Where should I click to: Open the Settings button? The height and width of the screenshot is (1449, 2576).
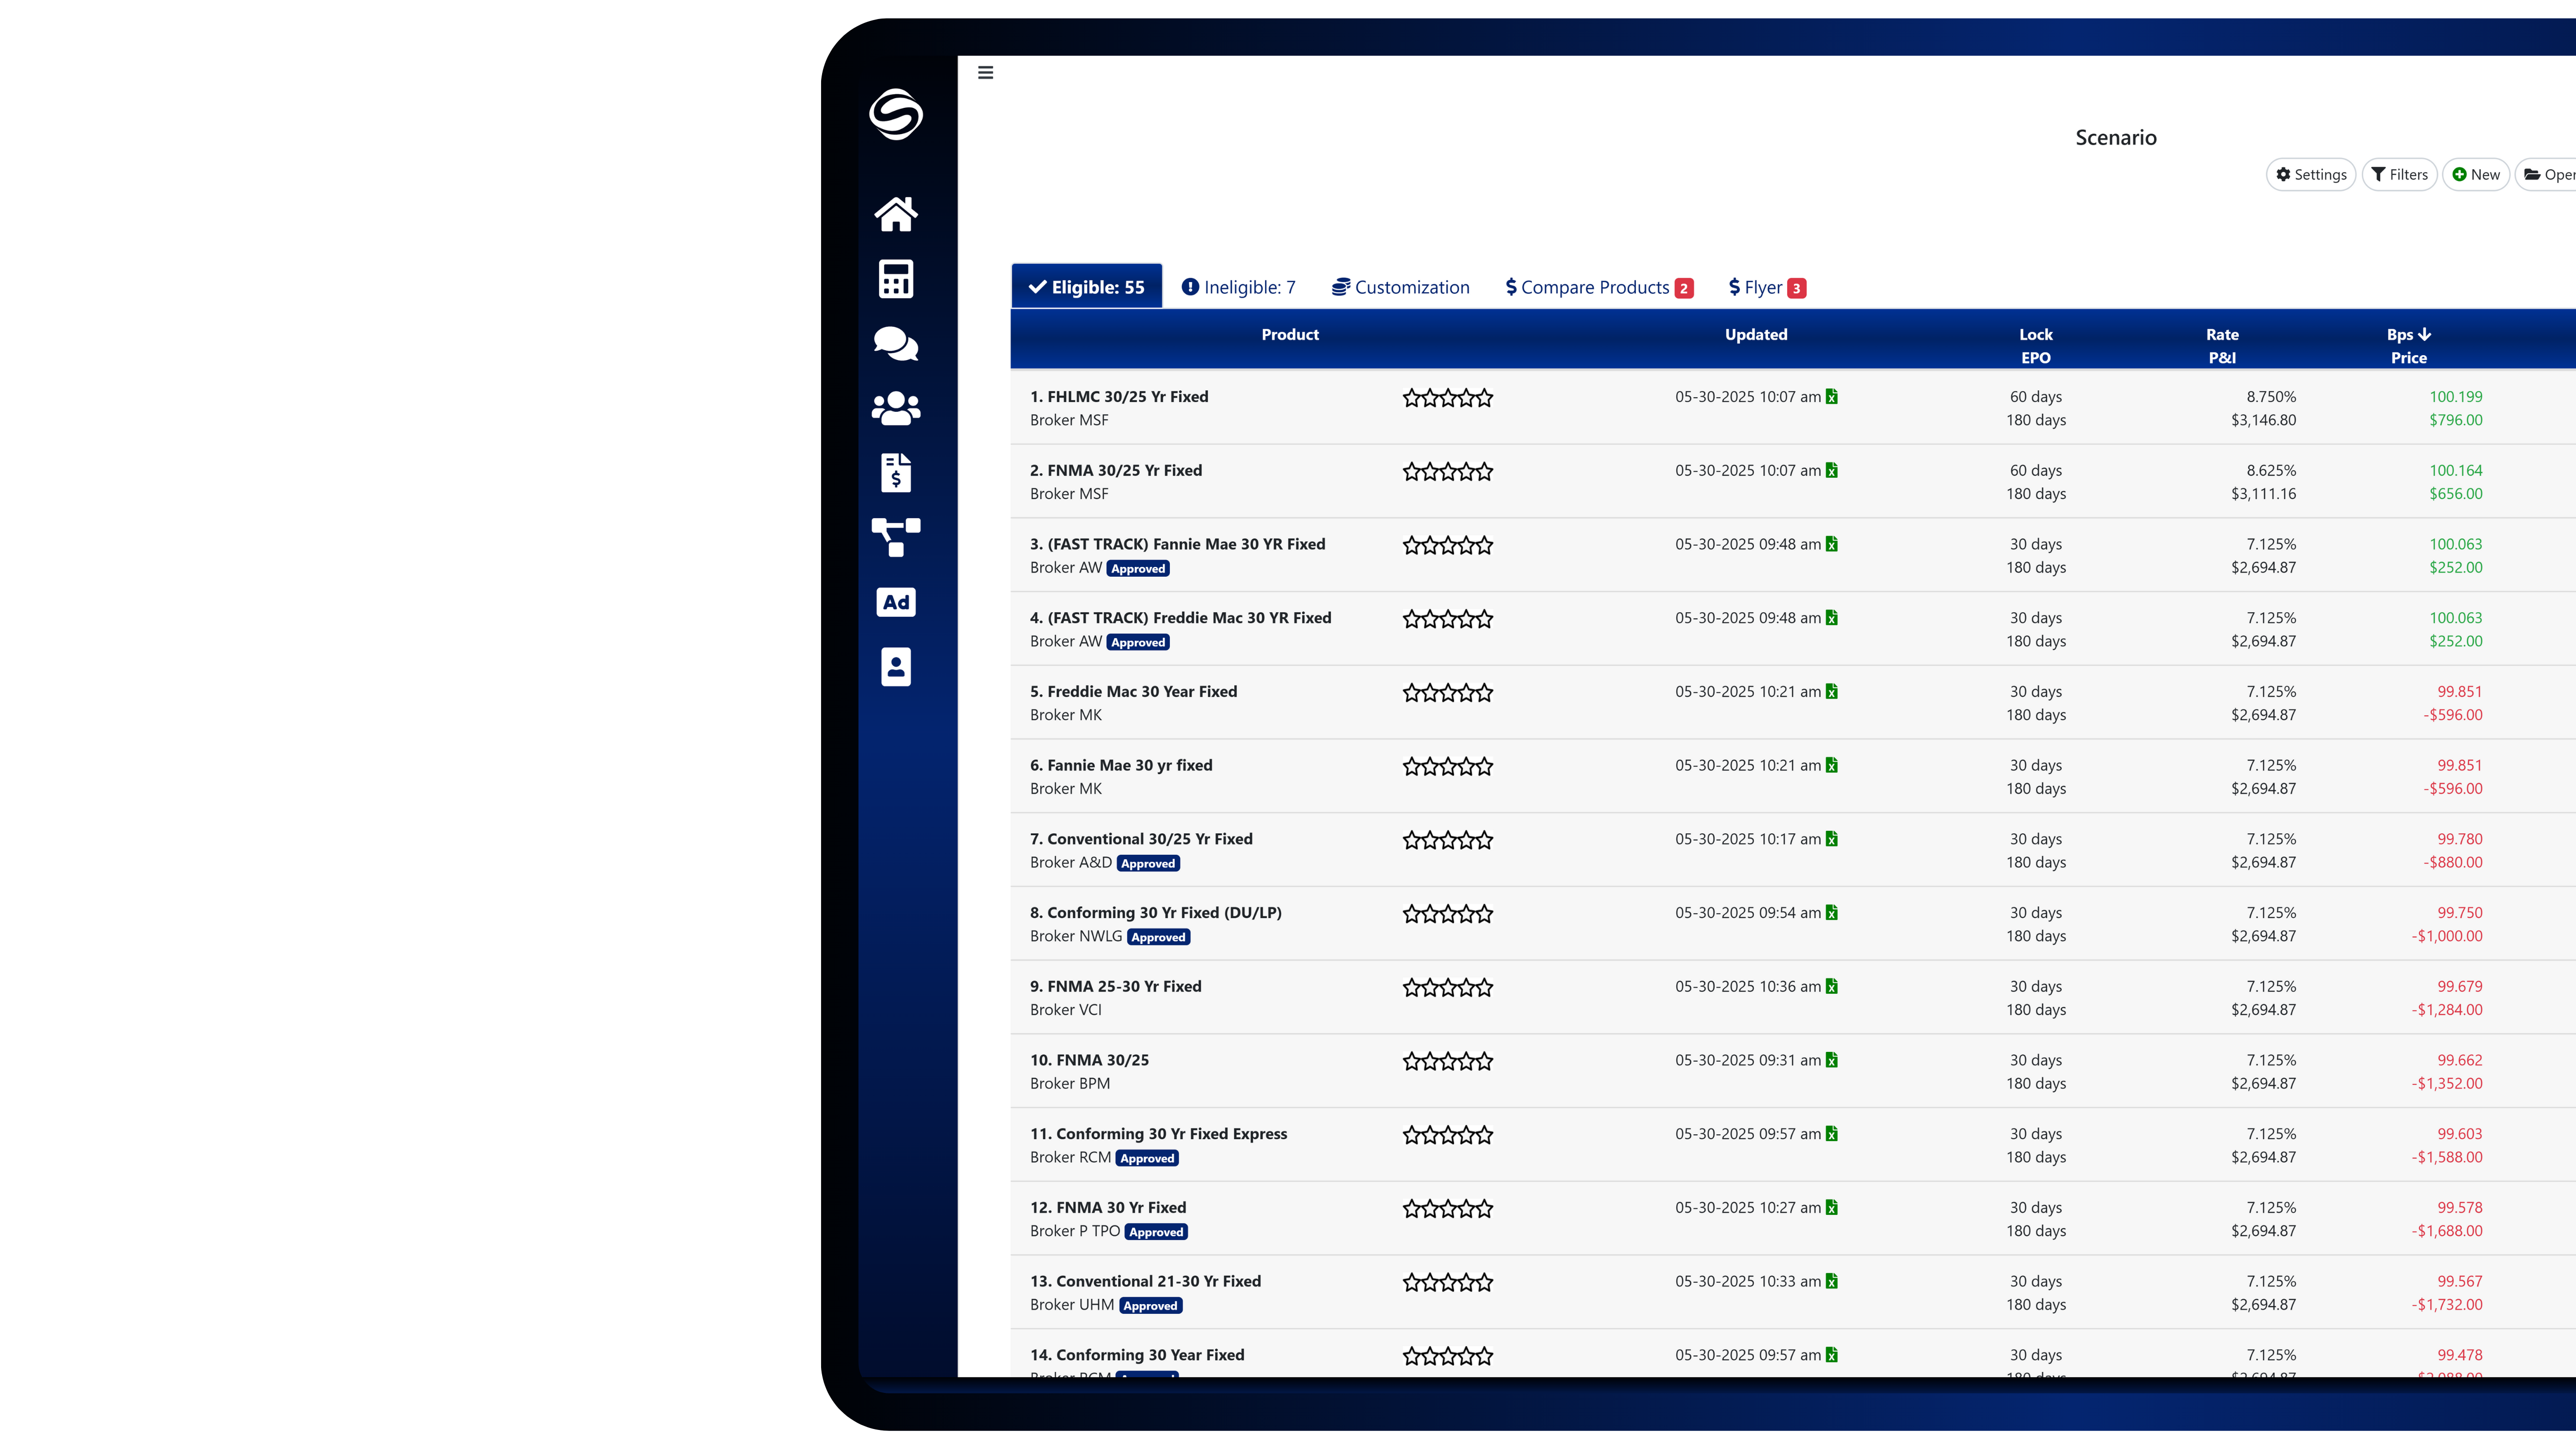tap(2310, 174)
